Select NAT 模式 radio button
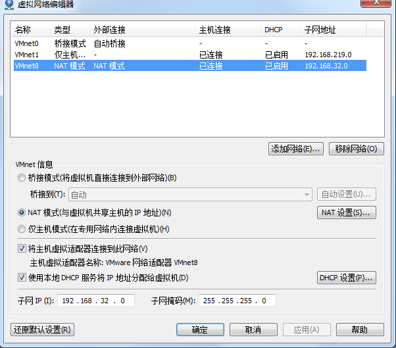This screenshot has height=348, width=396. coord(22,212)
